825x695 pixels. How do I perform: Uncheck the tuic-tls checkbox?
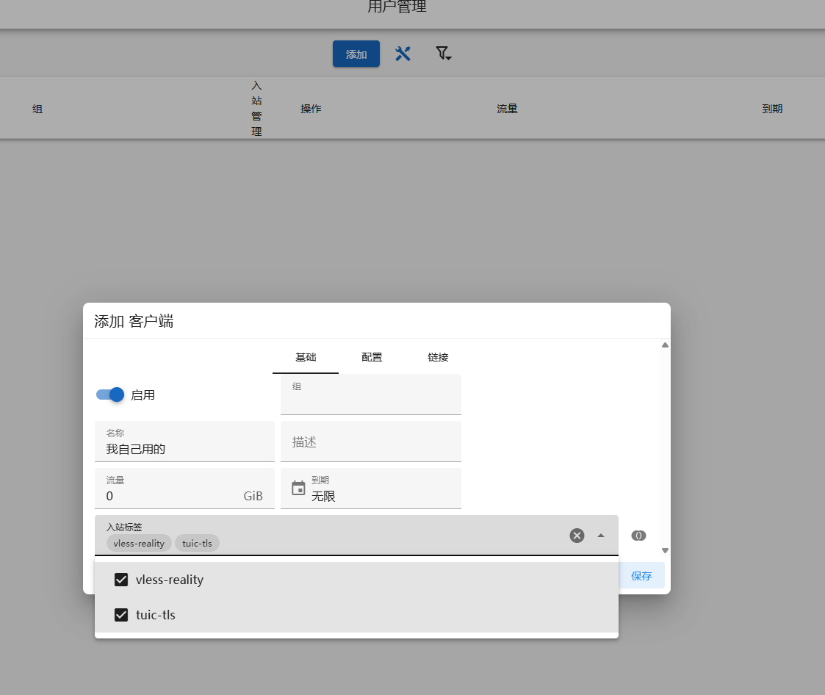121,615
